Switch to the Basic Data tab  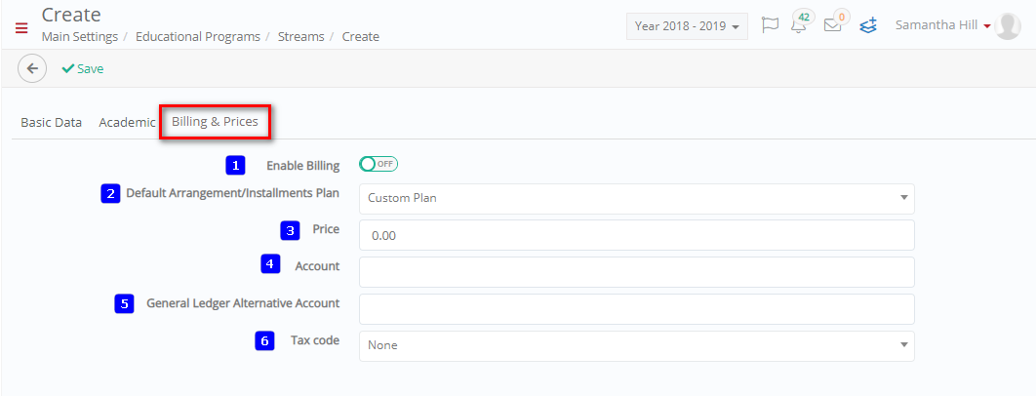pyautogui.click(x=52, y=122)
